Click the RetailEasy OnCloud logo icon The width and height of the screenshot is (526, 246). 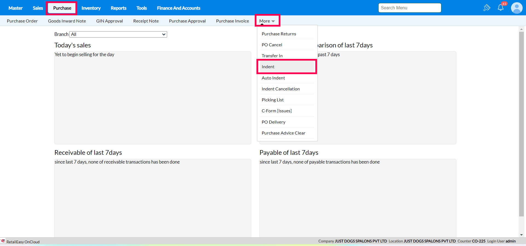3,241
